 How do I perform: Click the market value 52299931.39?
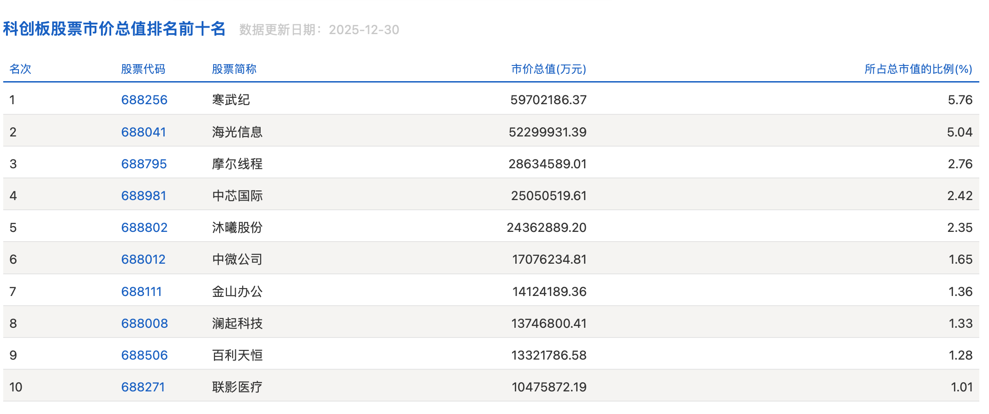click(x=548, y=132)
